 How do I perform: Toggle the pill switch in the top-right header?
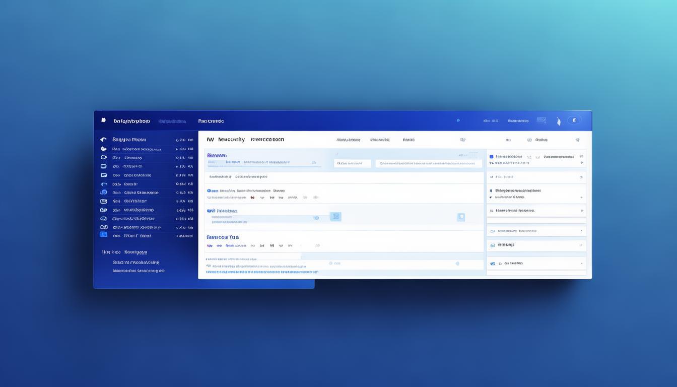574,120
